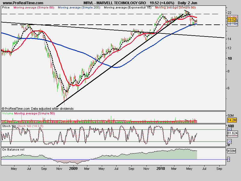This screenshot has width=241, height=181.
Task: Select the green Volume panel label
Action: [x=8, y=113]
